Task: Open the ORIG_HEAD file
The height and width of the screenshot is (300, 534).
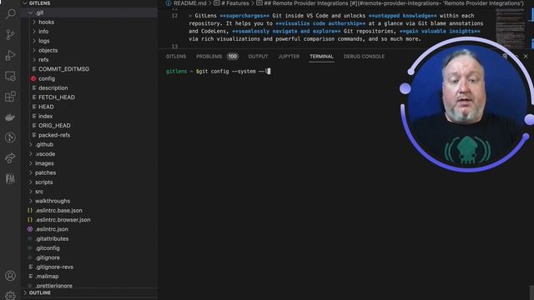Action: [54, 126]
